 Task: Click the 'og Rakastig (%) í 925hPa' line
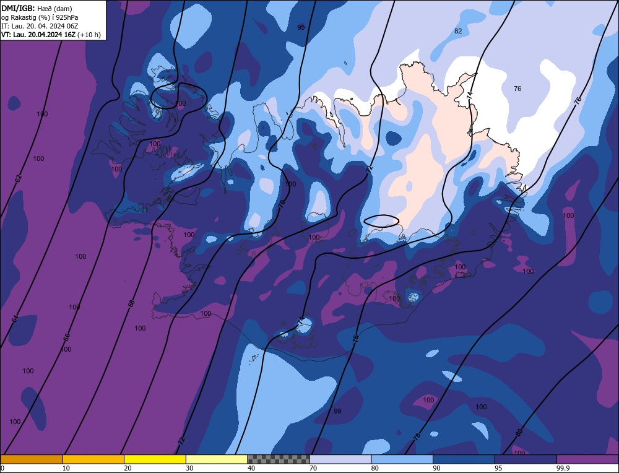point(40,17)
